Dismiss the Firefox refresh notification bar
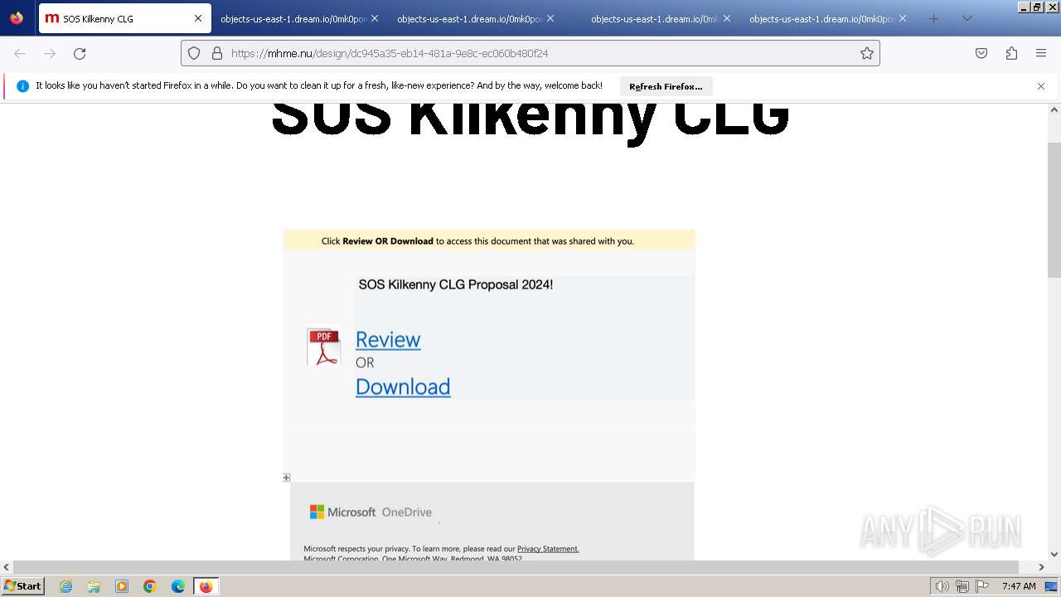This screenshot has width=1061, height=597. tap(1041, 86)
